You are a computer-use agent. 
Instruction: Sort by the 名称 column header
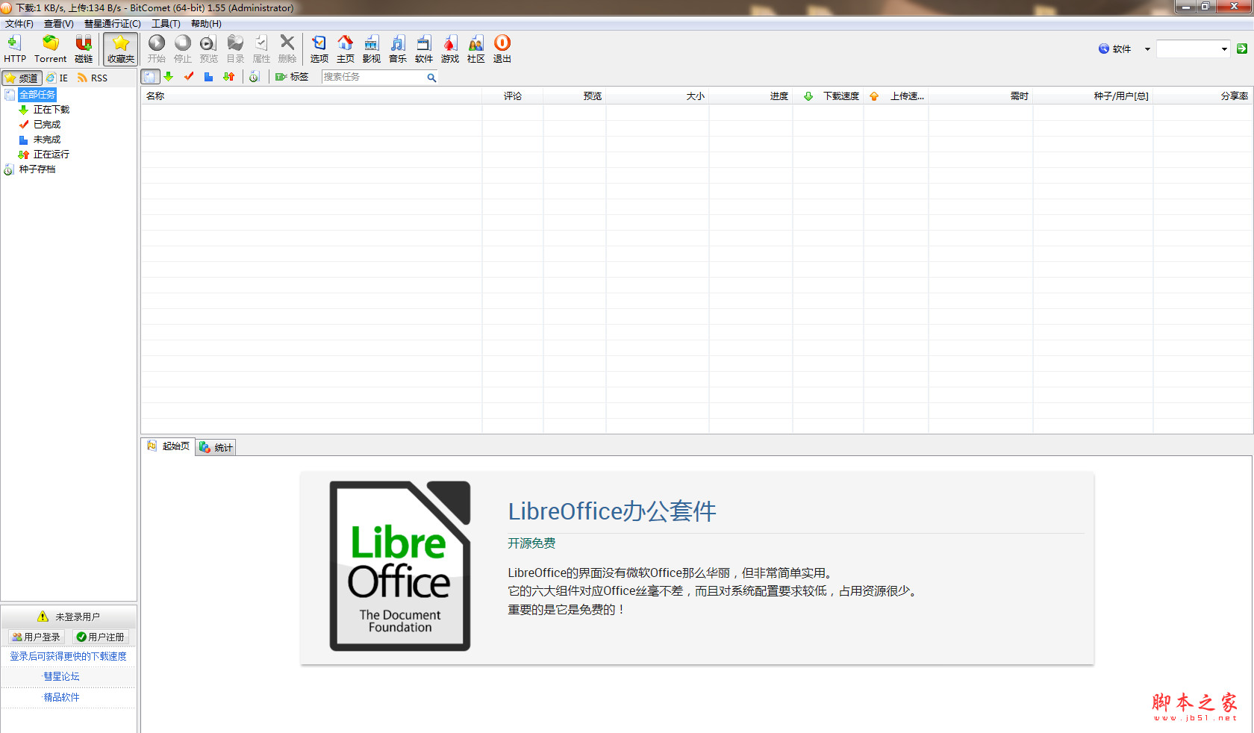(x=311, y=96)
